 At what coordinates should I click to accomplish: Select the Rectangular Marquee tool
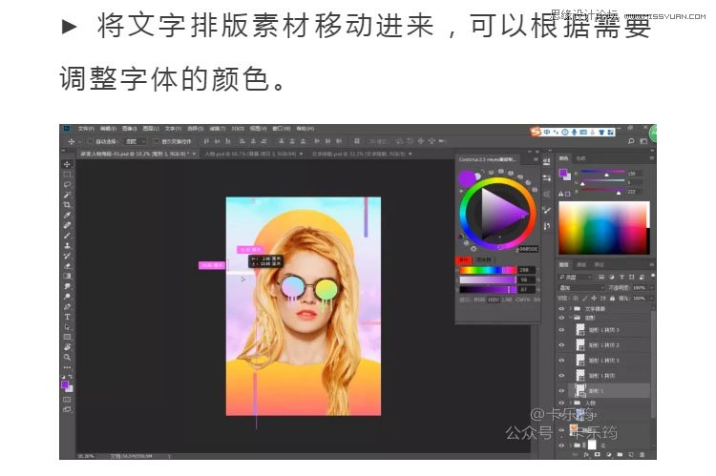coord(67,175)
